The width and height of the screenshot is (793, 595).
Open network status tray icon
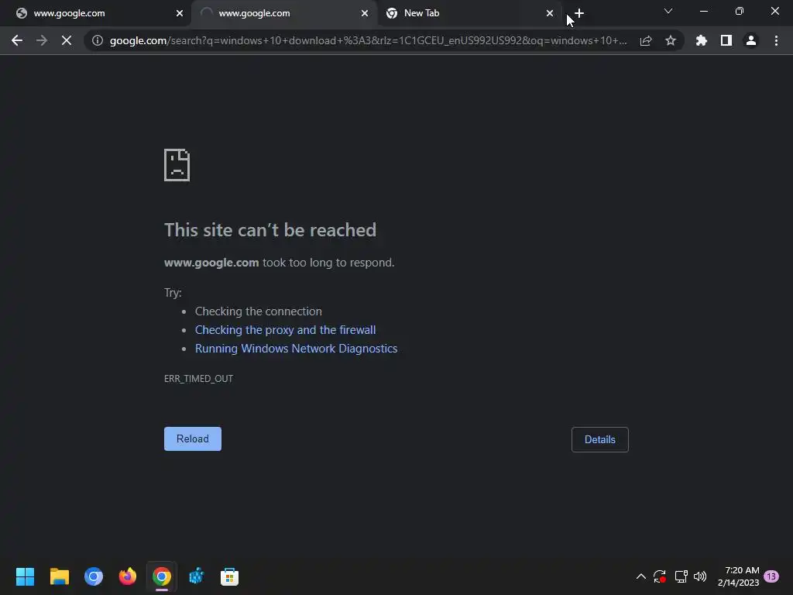click(x=681, y=576)
